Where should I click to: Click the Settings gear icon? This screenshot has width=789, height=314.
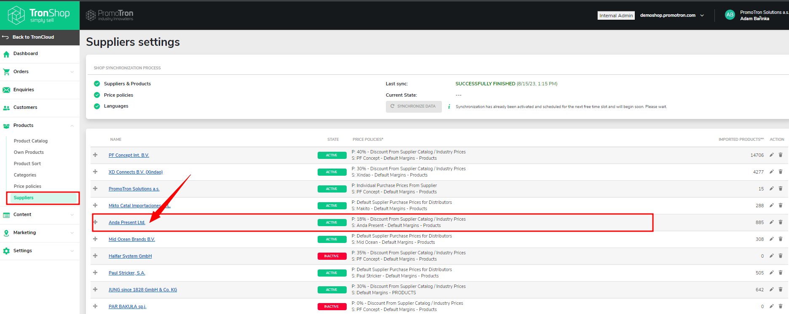click(x=6, y=251)
